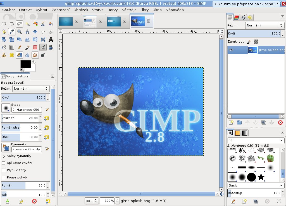Click the black foreground color swatch
The width and height of the screenshot is (286, 206).
26,64
